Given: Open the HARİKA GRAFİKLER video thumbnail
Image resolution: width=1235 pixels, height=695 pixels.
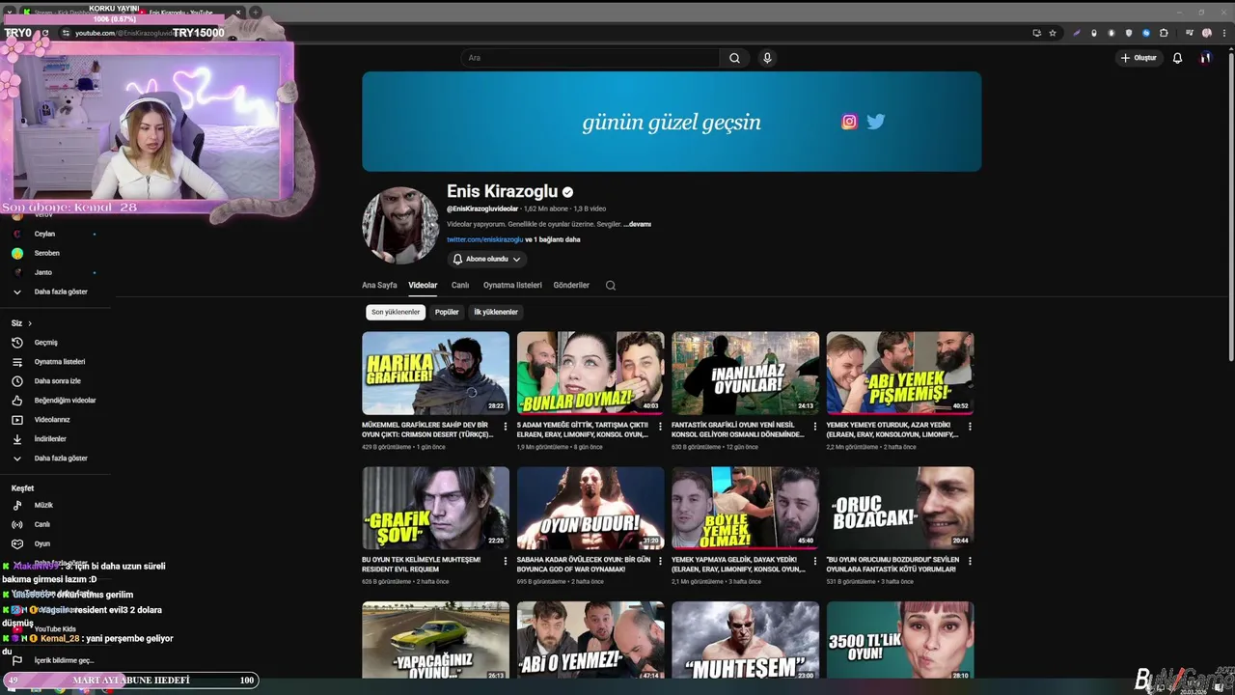Looking at the screenshot, I should tap(435, 374).
